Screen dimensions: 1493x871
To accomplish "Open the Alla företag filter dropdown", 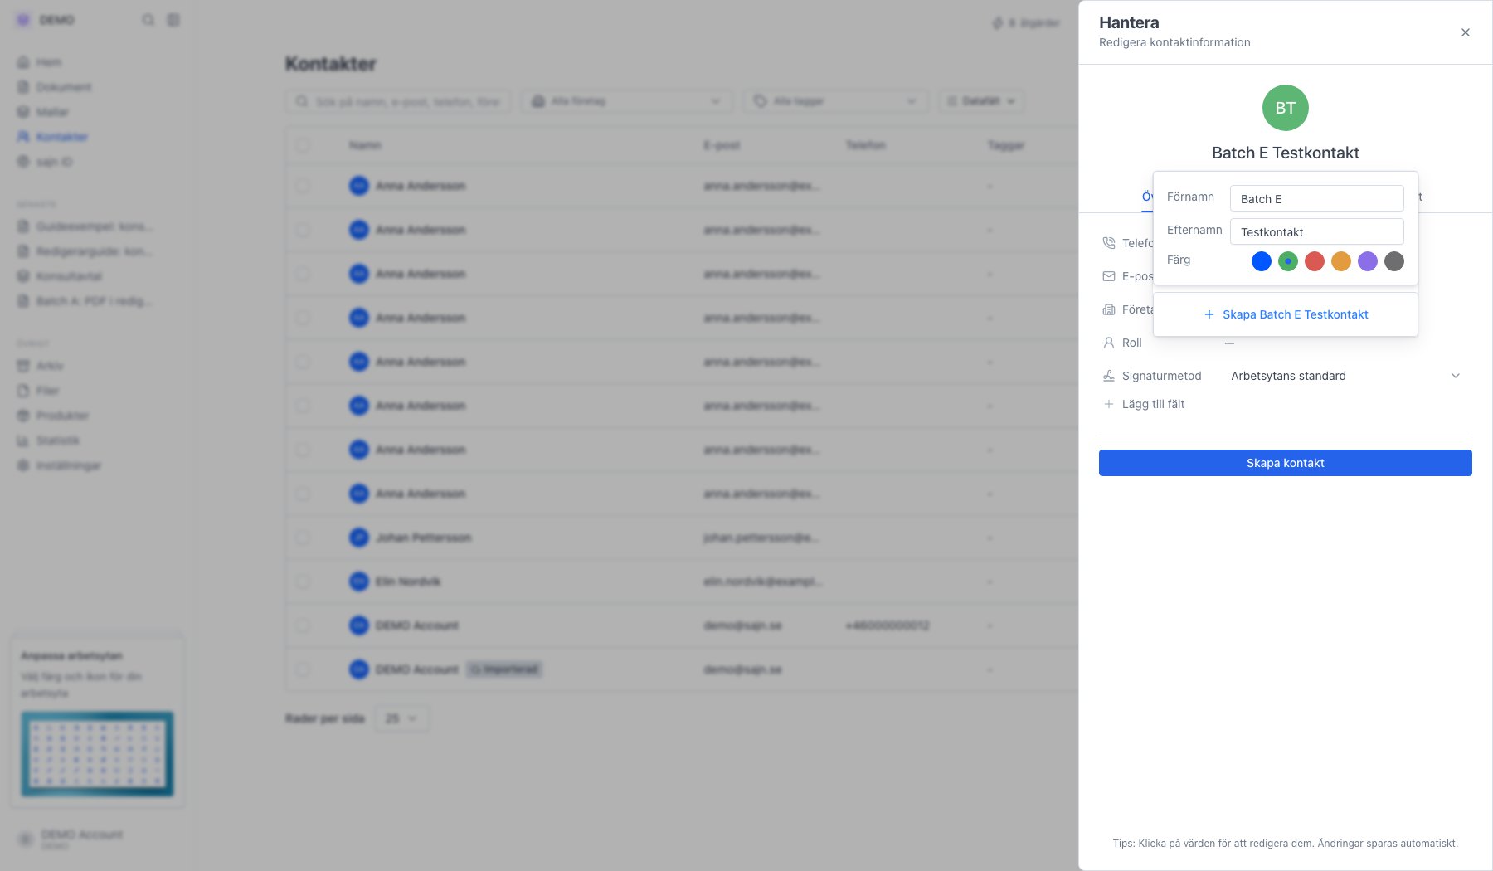I will pos(627,101).
